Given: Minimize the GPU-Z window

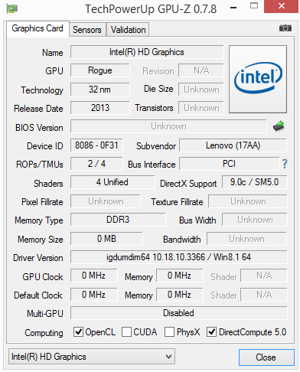Looking at the screenshot, I should tap(233, 7).
